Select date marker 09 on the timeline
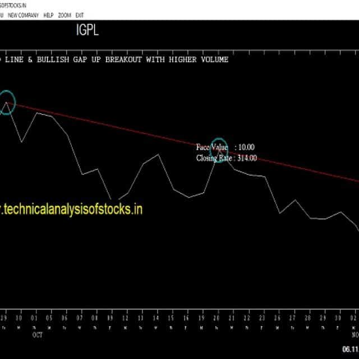Screen dimensions: 359x359 coord(110,318)
